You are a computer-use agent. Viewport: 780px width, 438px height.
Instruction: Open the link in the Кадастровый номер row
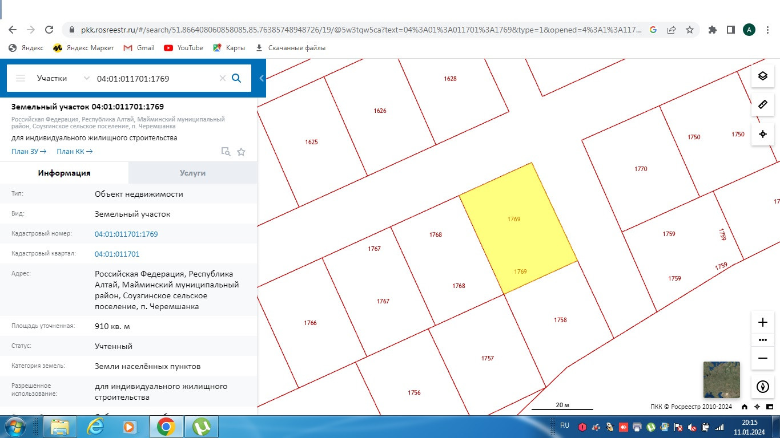click(126, 234)
